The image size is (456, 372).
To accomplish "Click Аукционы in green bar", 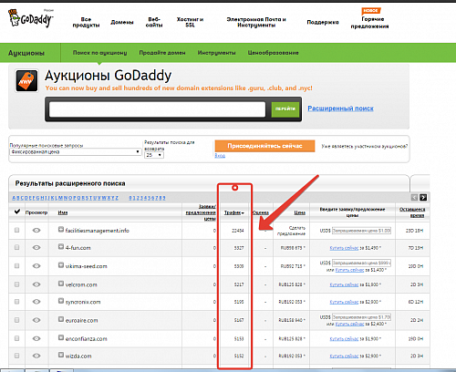I will click(26, 53).
